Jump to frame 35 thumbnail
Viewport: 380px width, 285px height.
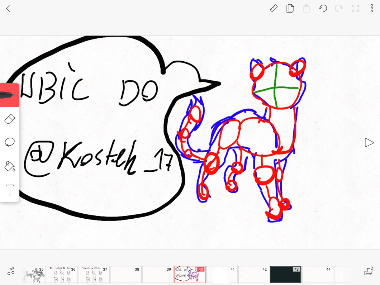coord(34,275)
